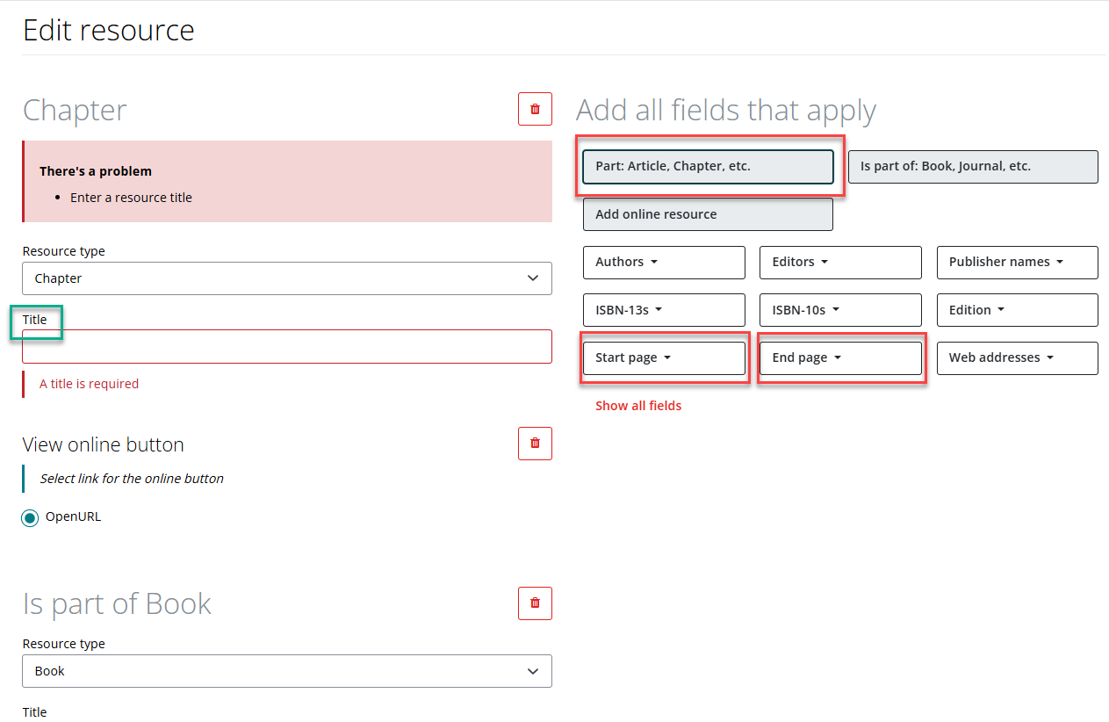
Task: Expand the End page dropdown
Action: pos(839,357)
